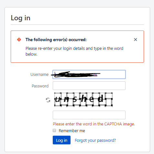Screen dimensions: 154x154
Task: Enable the Remember me checkbox
Action: (54, 131)
